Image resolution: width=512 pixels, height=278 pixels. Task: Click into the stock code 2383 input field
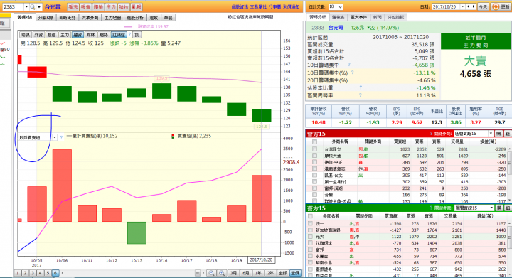coord(14,7)
